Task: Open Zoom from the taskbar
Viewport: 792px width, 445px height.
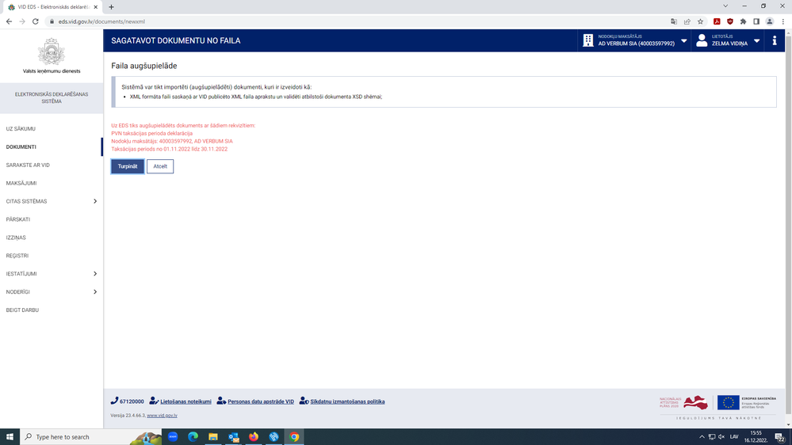Action: (173, 437)
